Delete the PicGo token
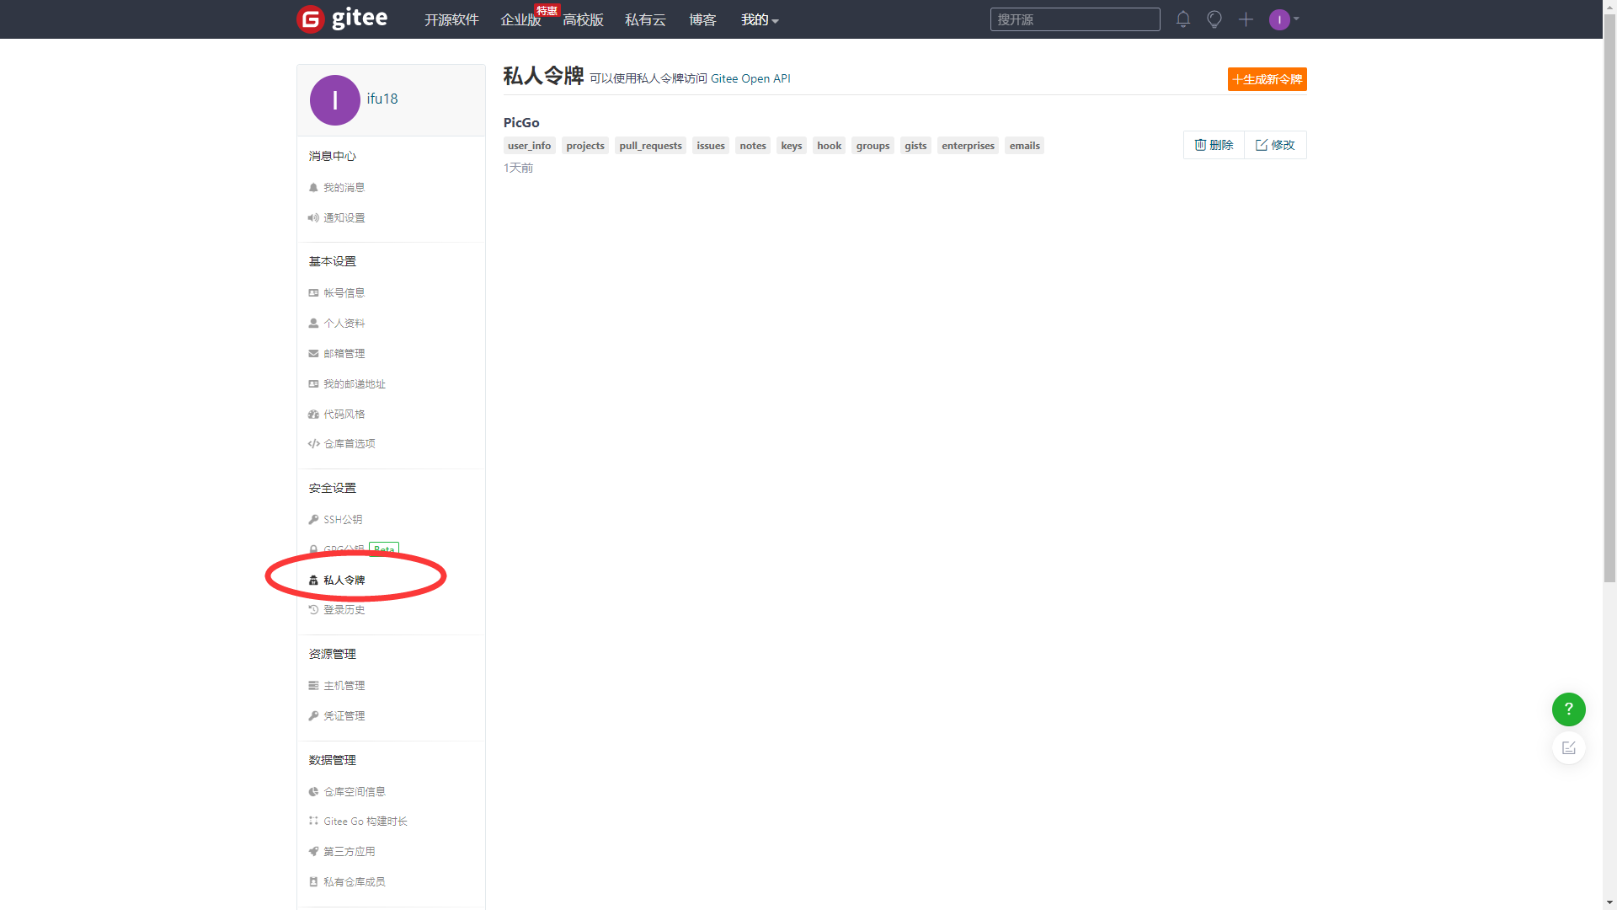Image resolution: width=1617 pixels, height=910 pixels. coord(1214,145)
